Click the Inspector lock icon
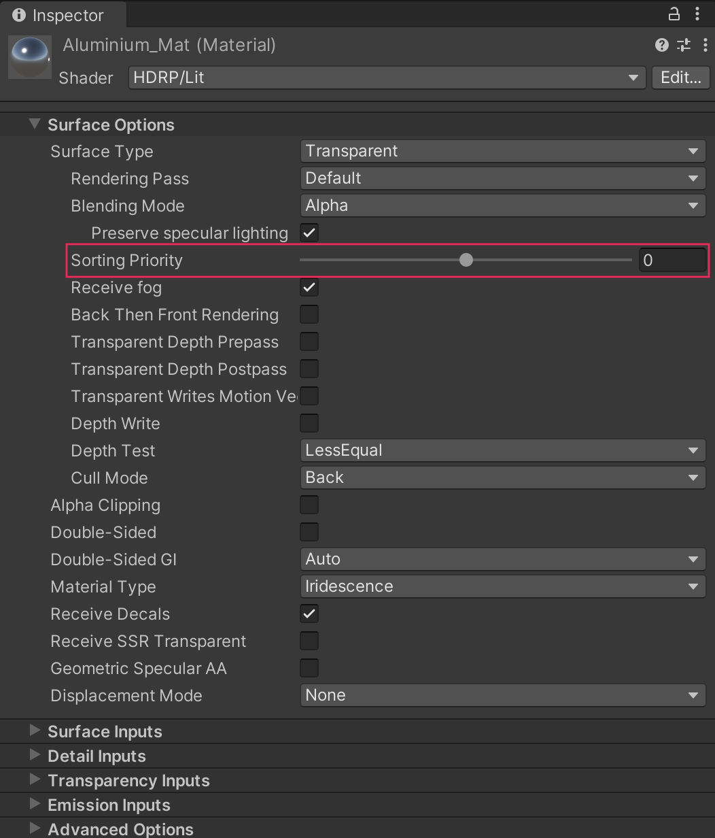715x838 pixels. [x=674, y=14]
